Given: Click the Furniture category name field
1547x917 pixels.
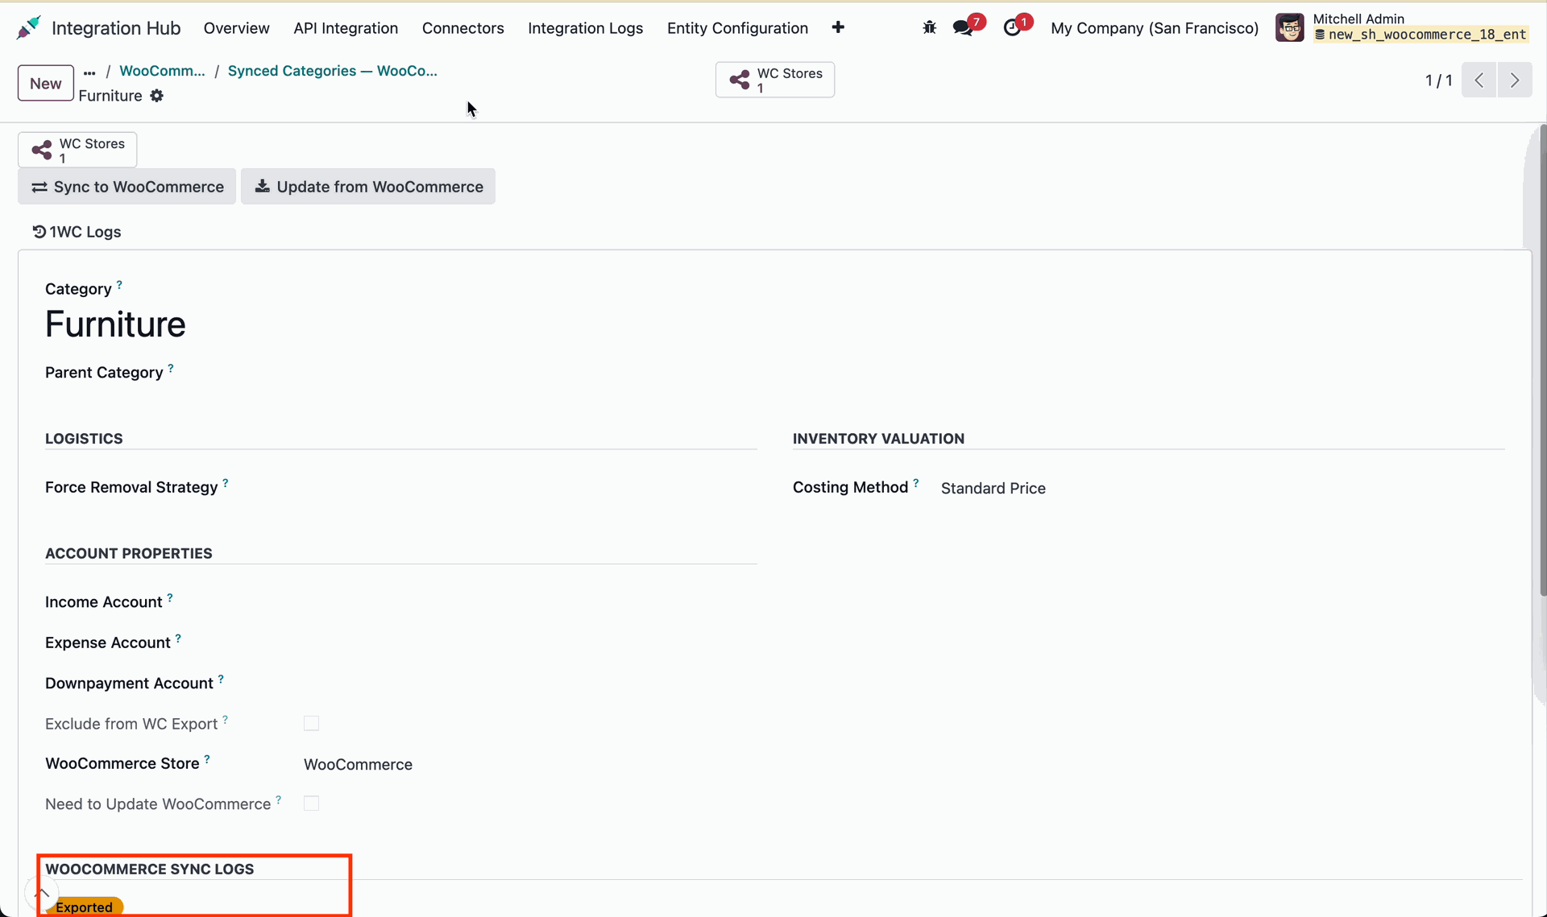Looking at the screenshot, I should 115,324.
